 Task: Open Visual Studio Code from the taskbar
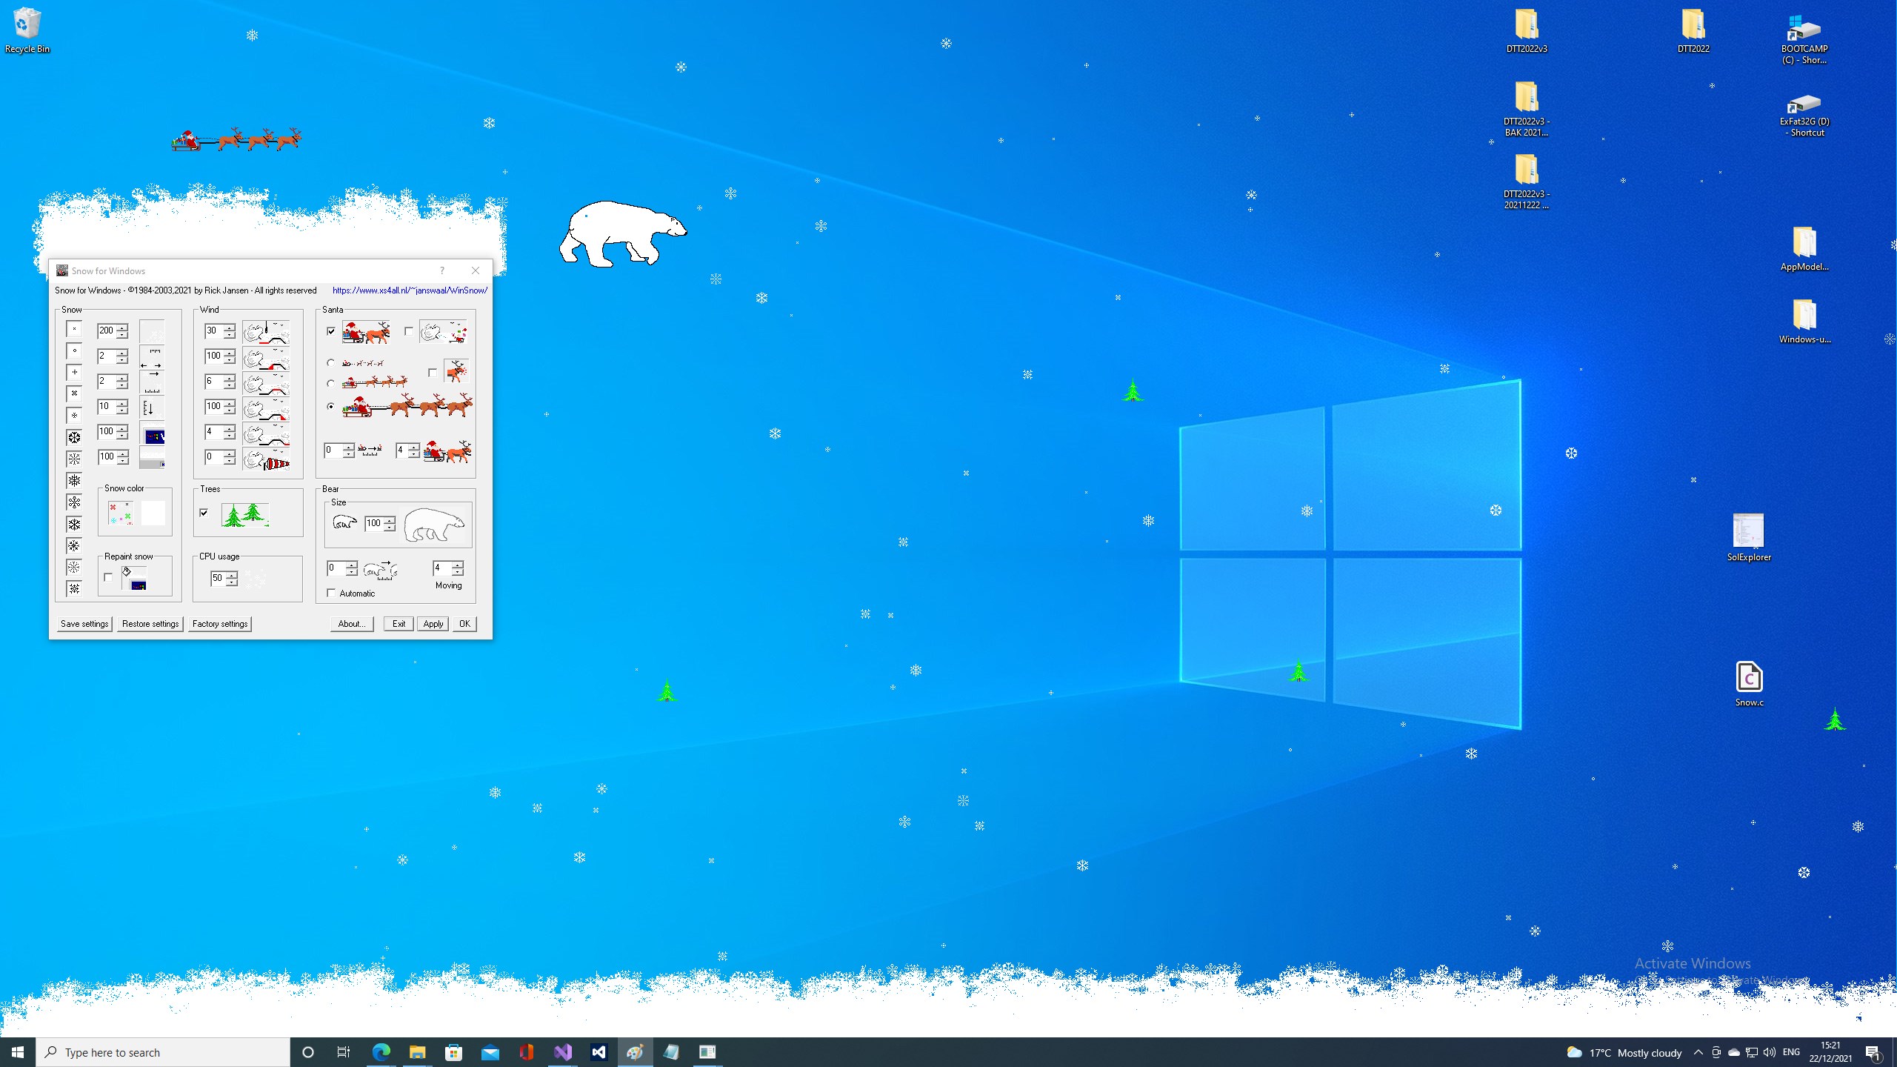tap(598, 1051)
